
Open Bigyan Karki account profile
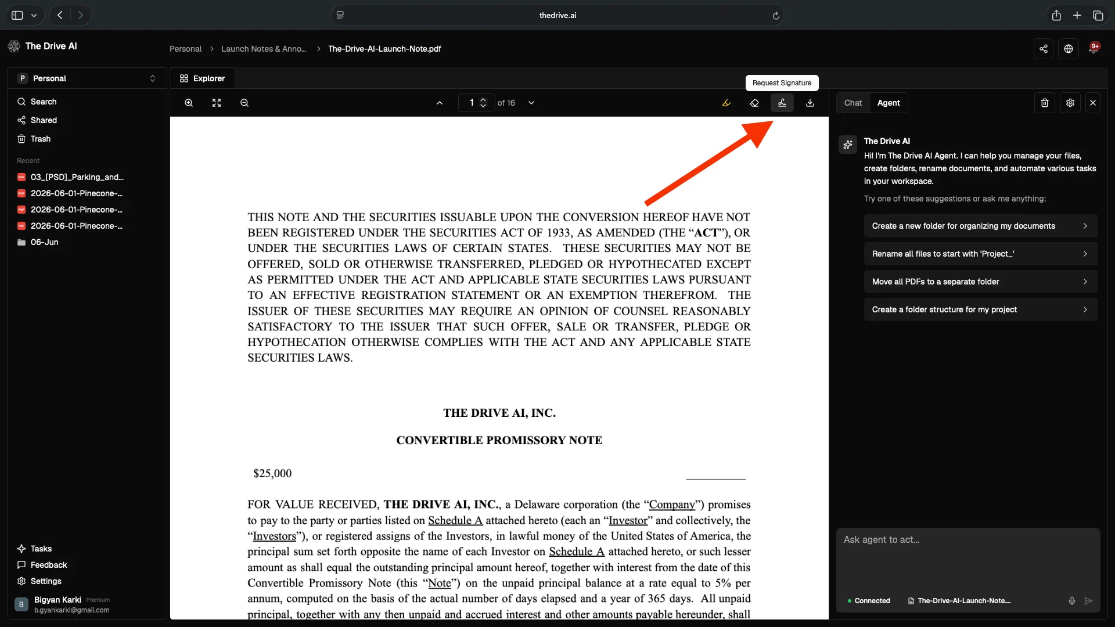87,604
